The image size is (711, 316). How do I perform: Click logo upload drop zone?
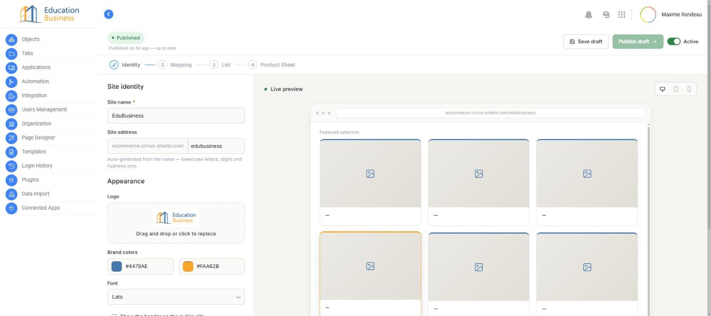[176, 223]
